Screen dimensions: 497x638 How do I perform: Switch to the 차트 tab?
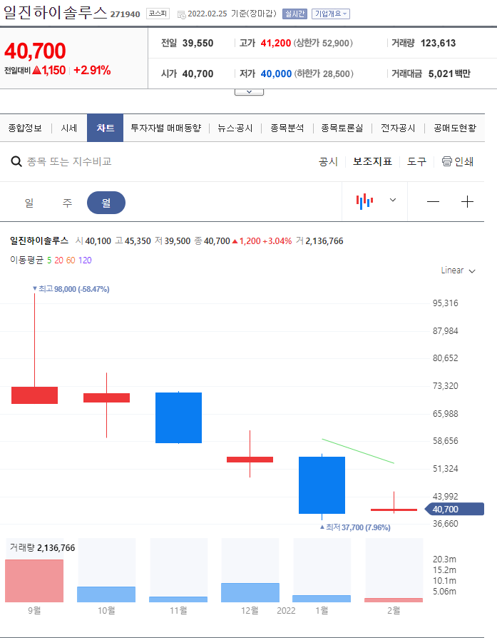click(x=105, y=128)
